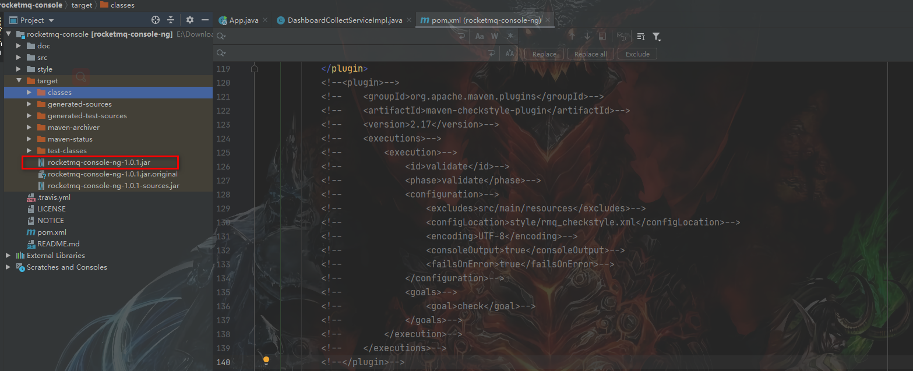Expand the src folder
Viewport: 913px width, 371px height.
pos(19,58)
